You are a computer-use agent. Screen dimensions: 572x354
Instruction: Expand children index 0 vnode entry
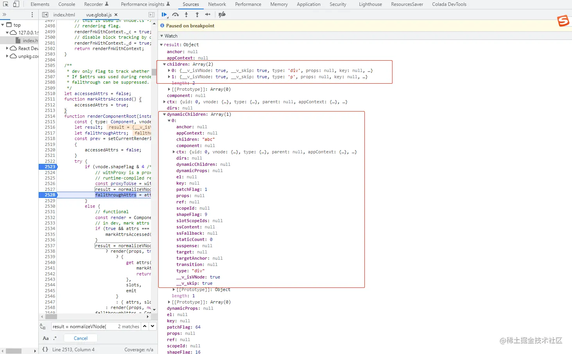click(x=170, y=70)
